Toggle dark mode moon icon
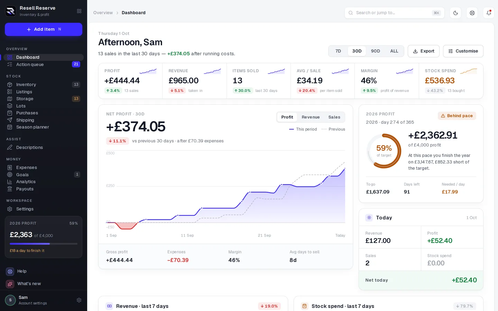 click(455, 13)
